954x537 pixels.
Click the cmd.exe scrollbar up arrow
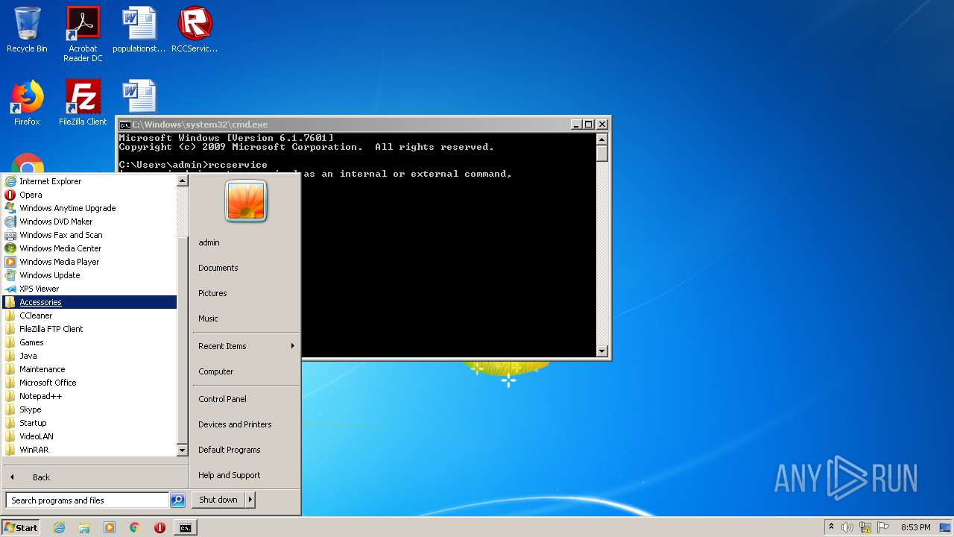coord(602,139)
